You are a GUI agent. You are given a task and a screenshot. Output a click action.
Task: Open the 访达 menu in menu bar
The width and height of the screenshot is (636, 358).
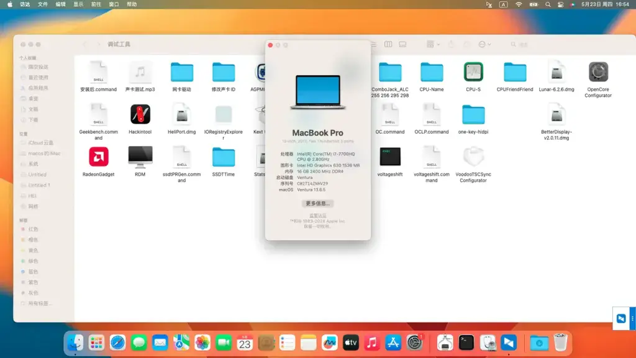pyautogui.click(x=25, y=4)
